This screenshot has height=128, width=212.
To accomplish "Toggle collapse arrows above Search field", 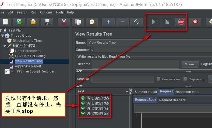I will [x=79, y=71].
